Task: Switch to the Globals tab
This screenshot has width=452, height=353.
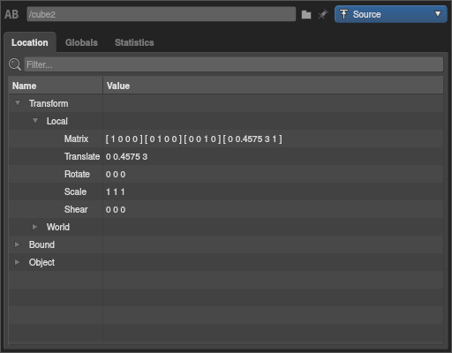Action: point(81,42)
